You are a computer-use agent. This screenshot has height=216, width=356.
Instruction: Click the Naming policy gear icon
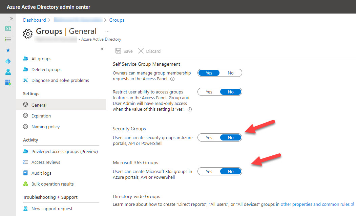point(26,126)
